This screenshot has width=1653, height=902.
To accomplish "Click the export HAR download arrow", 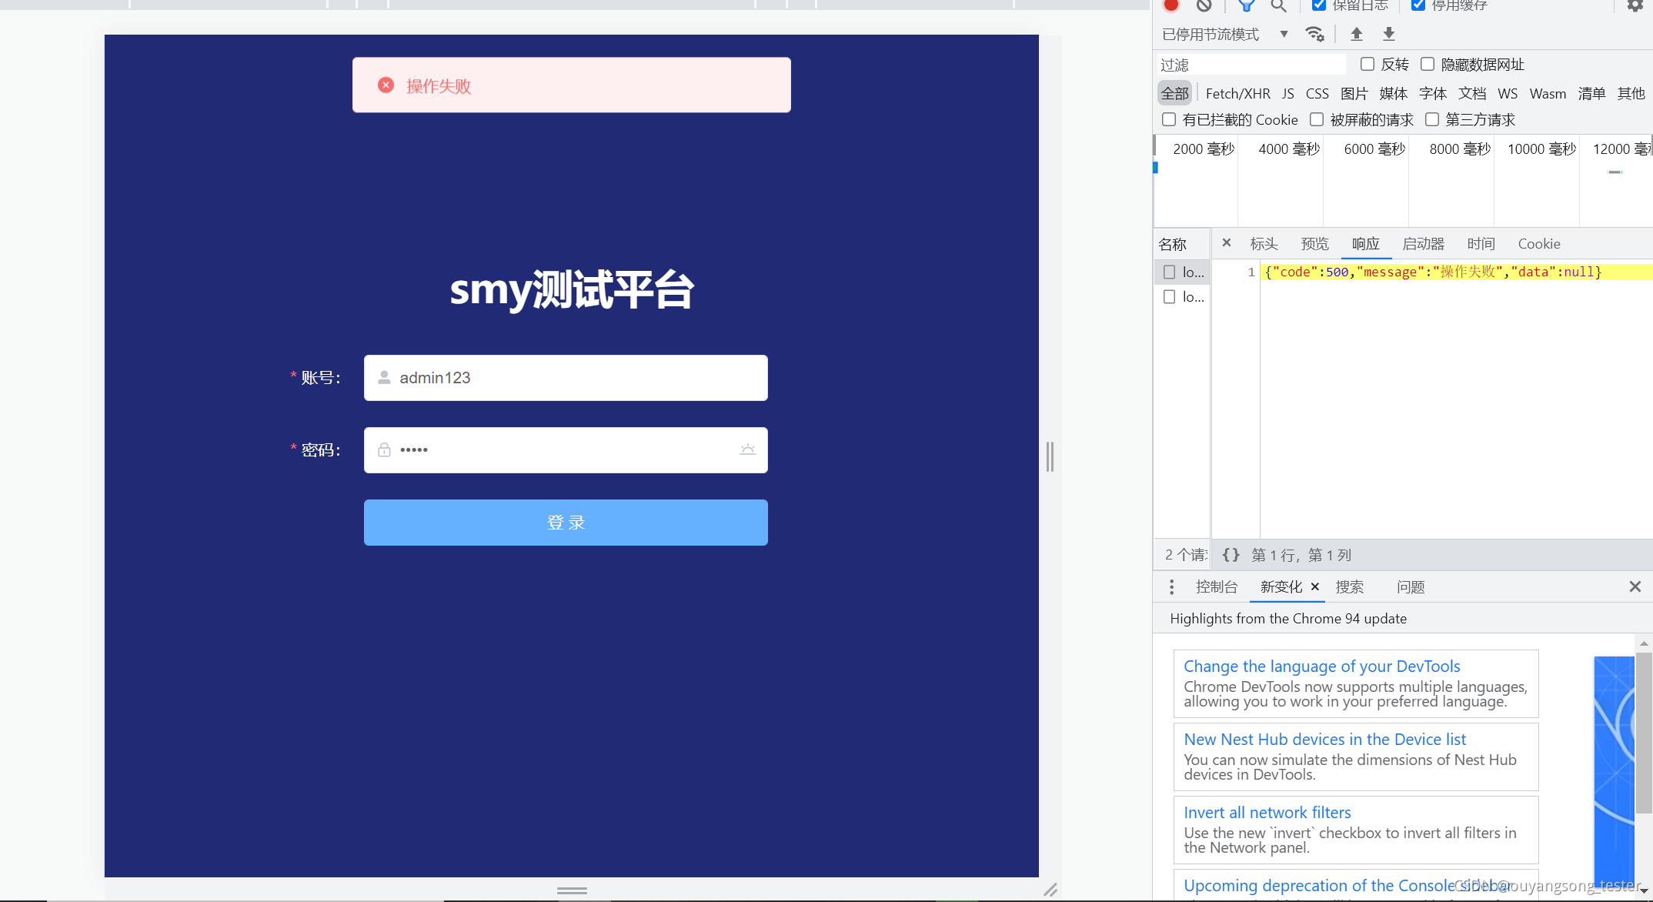I will tap(1389, 34).
